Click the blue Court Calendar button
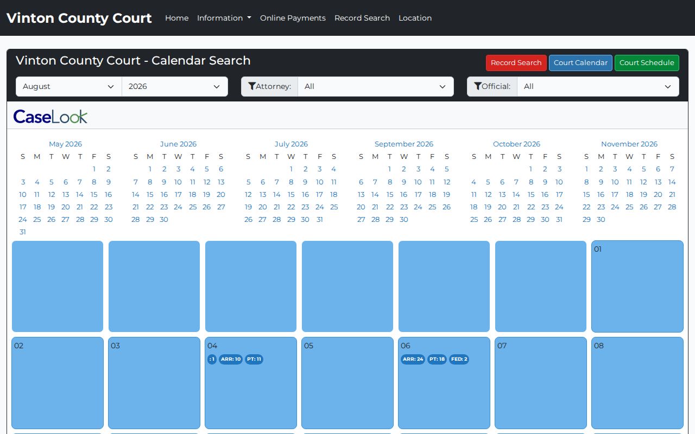The height and width of the screenshot is (434, 695). point(580,63)
